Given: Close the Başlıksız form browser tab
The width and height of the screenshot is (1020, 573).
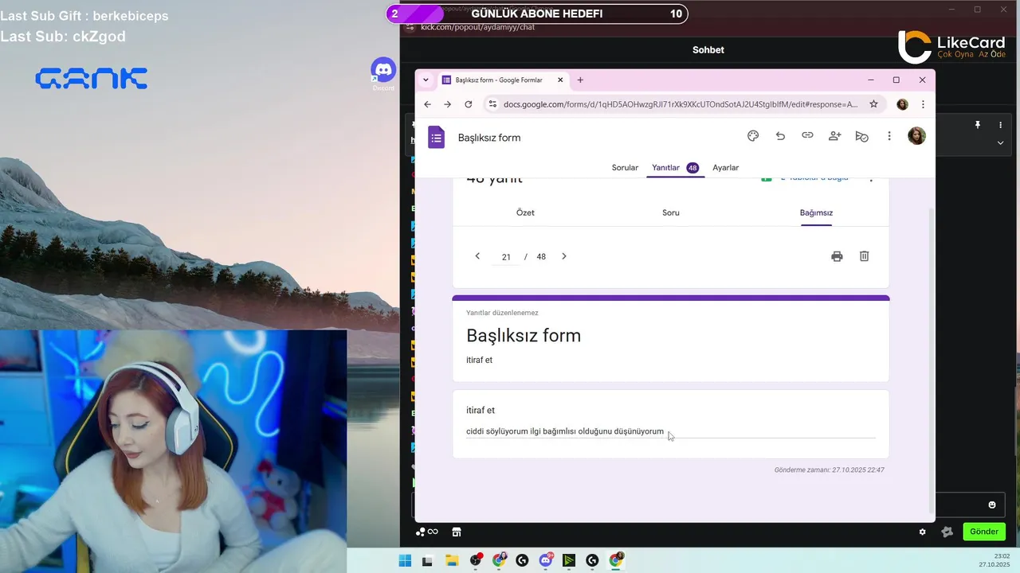Looking at the screenshot, I should (x=560, y=80).
